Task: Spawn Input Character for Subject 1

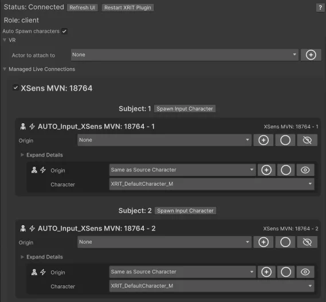Action: point(184,109)
